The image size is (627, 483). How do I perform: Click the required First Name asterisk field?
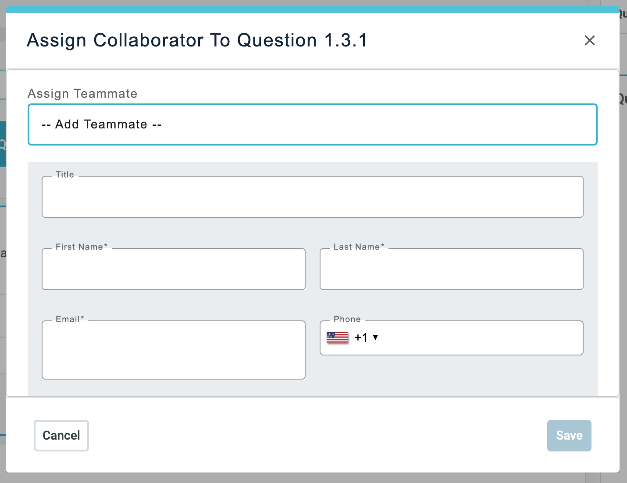coord(173,269)
